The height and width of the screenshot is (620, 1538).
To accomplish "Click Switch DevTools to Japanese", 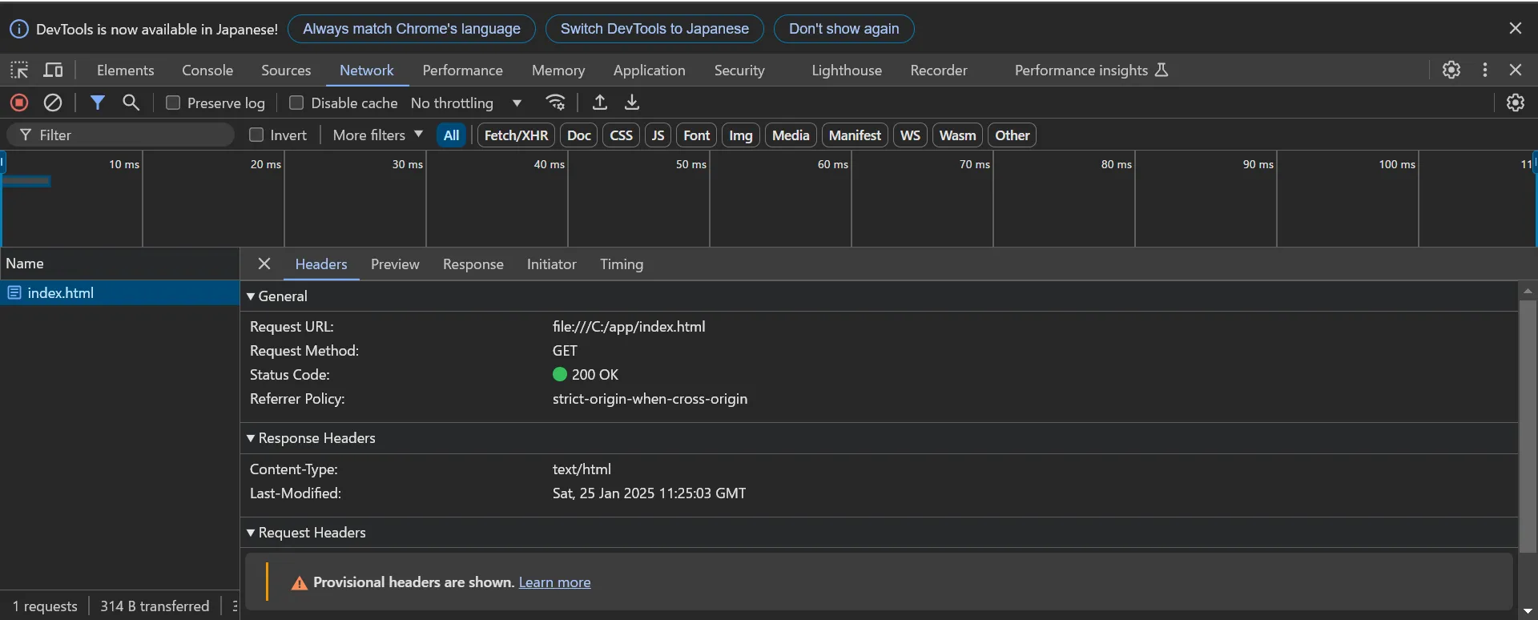I will 654,29.
